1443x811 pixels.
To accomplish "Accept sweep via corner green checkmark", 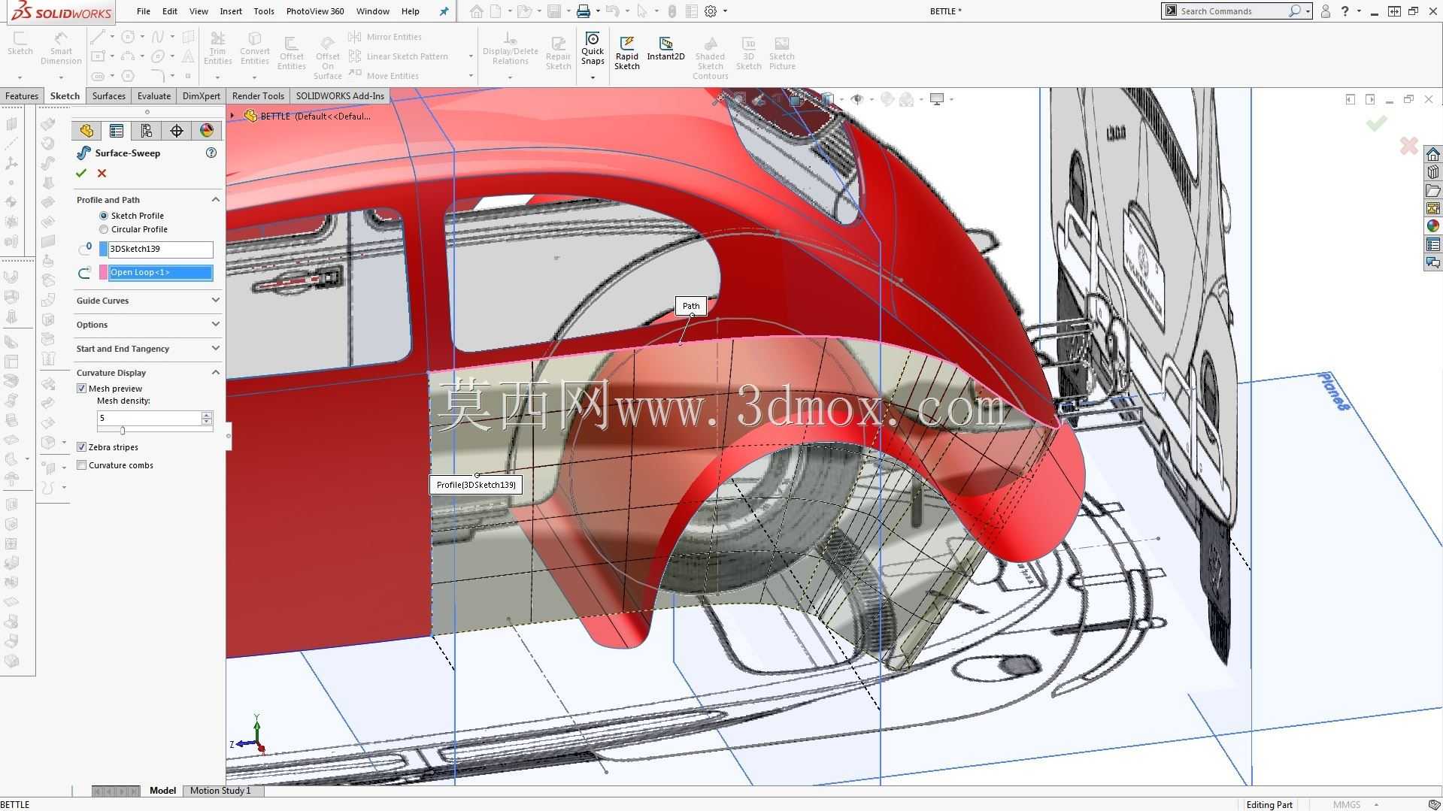I will [x=1377, y=123].
